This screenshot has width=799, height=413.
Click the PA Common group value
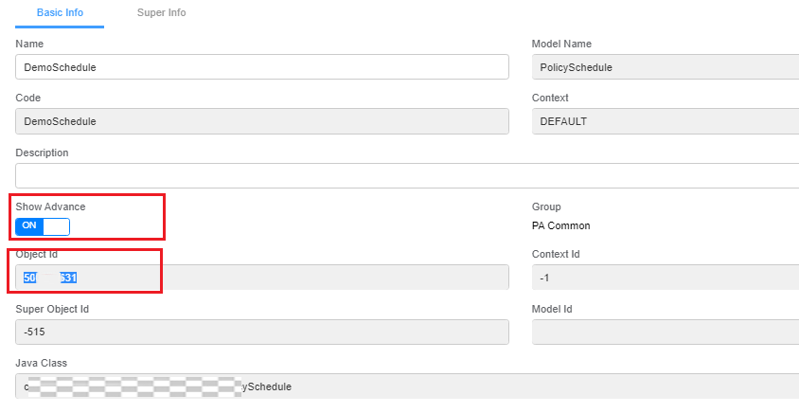pyautogui.click(x=561, y=226)
